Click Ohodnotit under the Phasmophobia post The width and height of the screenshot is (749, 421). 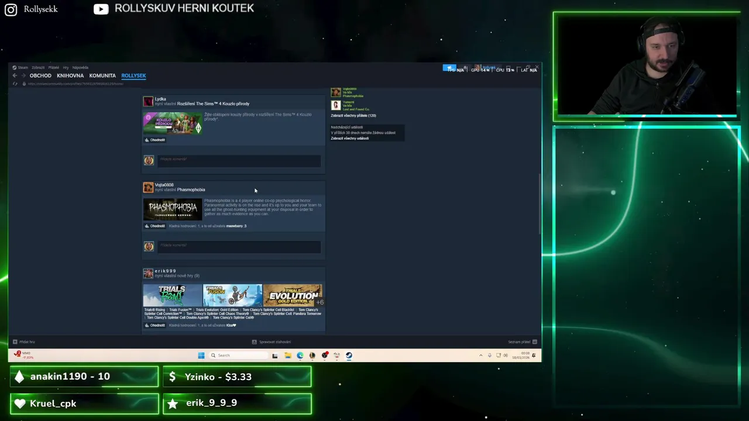pos(155,226)
